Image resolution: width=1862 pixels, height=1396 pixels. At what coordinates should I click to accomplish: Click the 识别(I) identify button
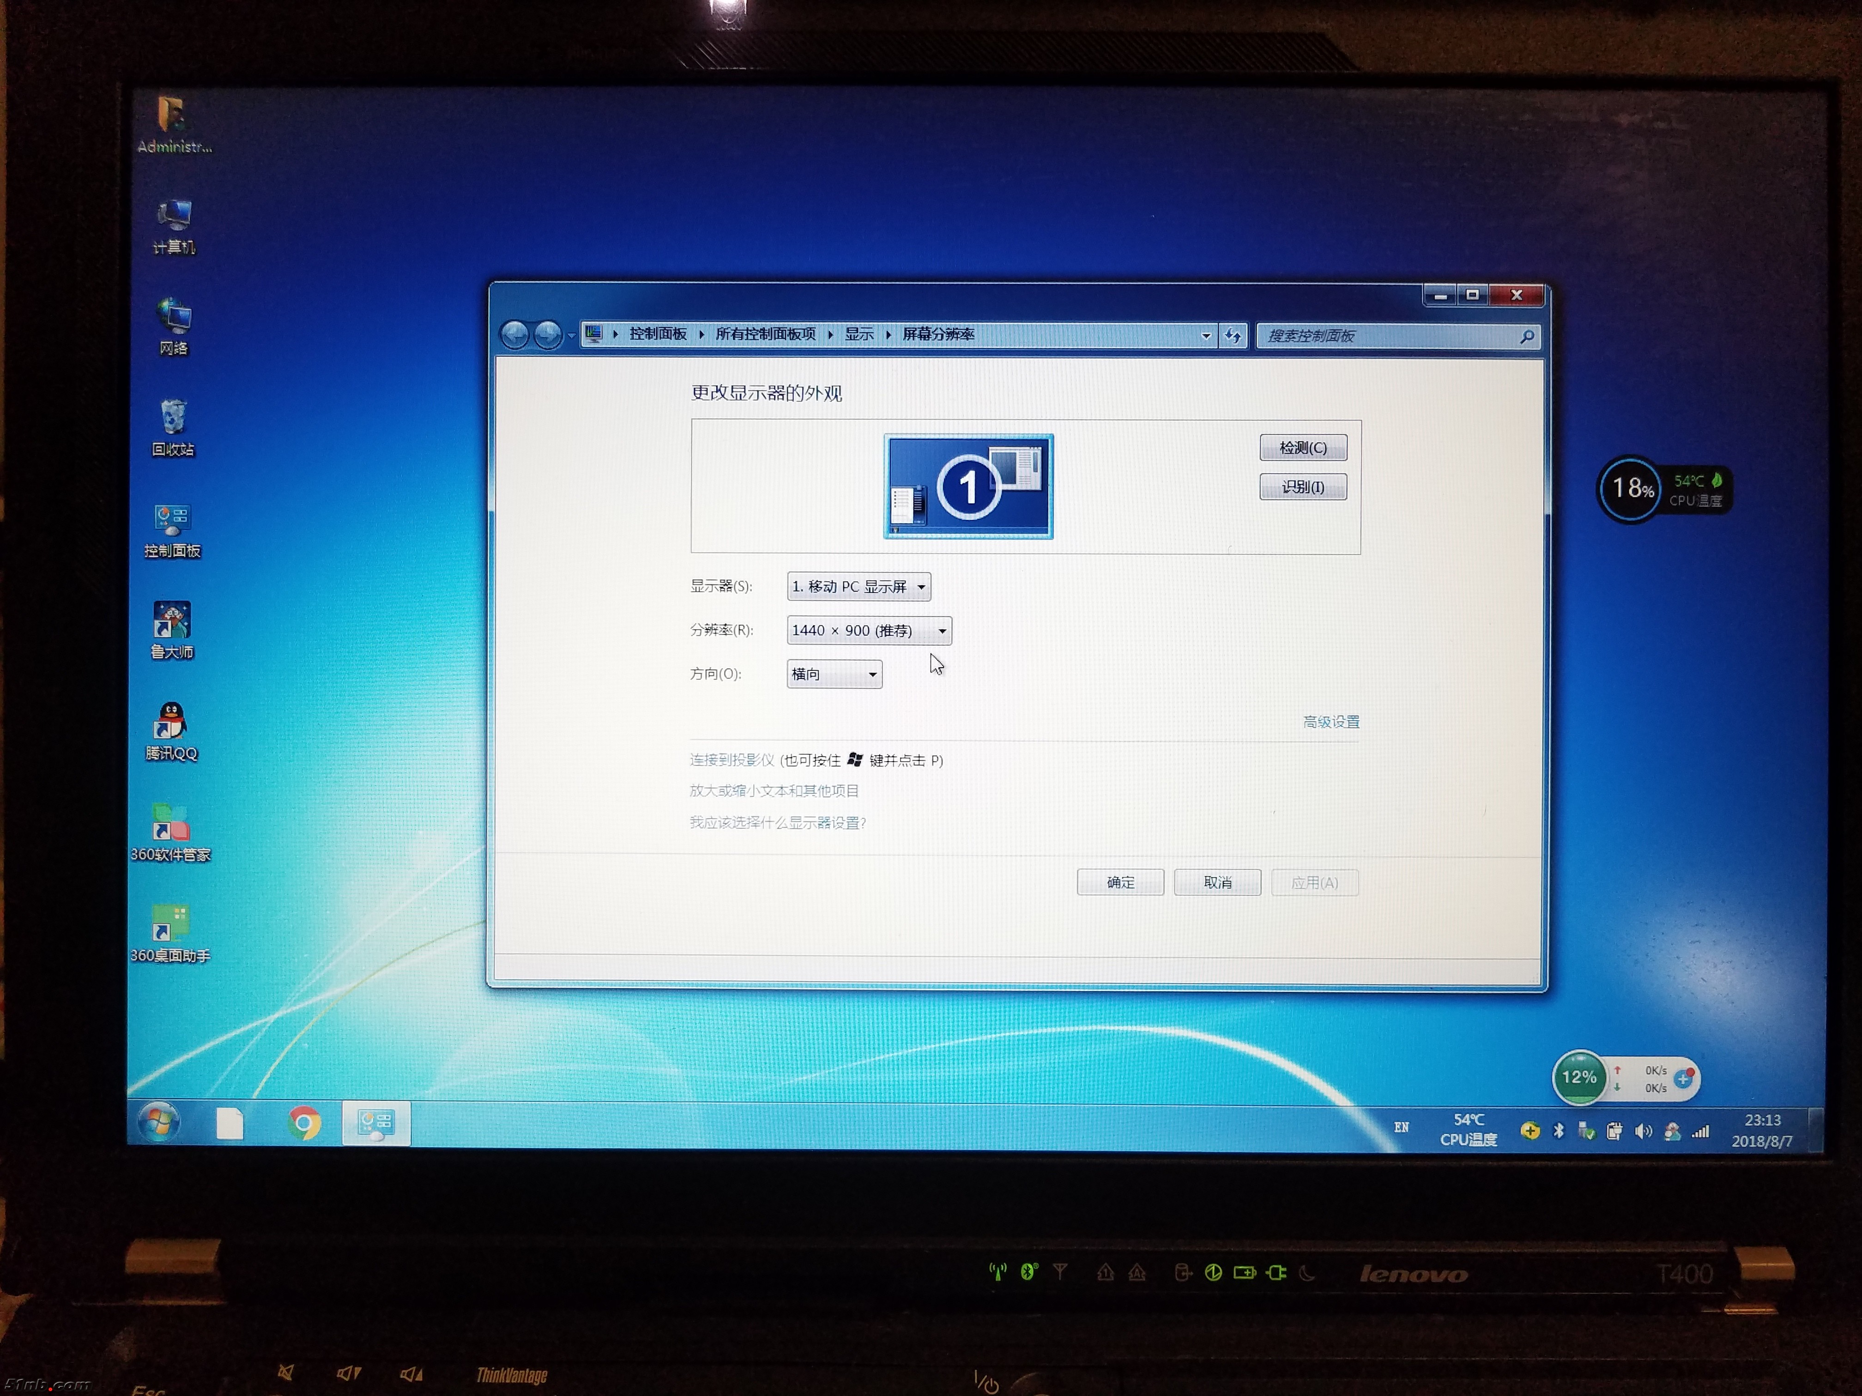coord(1303,487)
